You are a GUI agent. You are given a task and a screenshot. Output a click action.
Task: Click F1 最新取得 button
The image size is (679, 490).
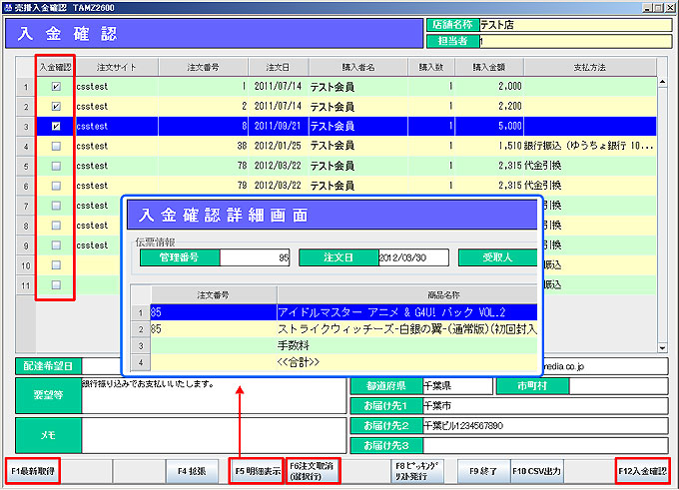(x=33, y=471)
